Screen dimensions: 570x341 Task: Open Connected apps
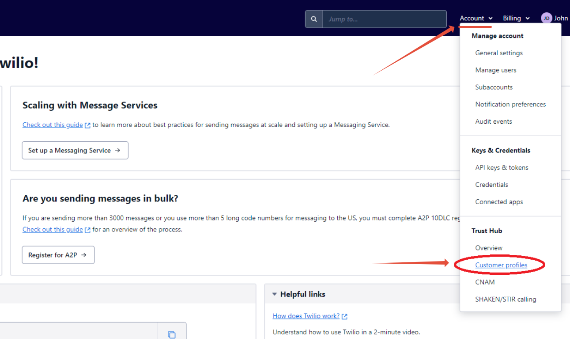pyautogui.click(x=499, y=202)
